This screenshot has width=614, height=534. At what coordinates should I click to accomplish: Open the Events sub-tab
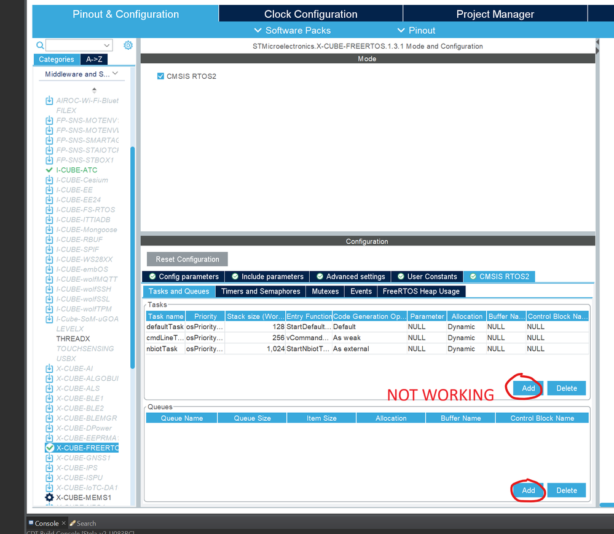[361, 292]
